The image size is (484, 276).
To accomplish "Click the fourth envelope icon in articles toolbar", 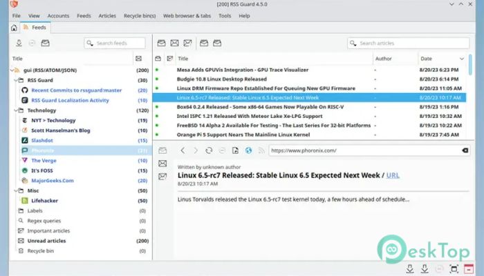I will pyautogui.click(x=204, y=43).
